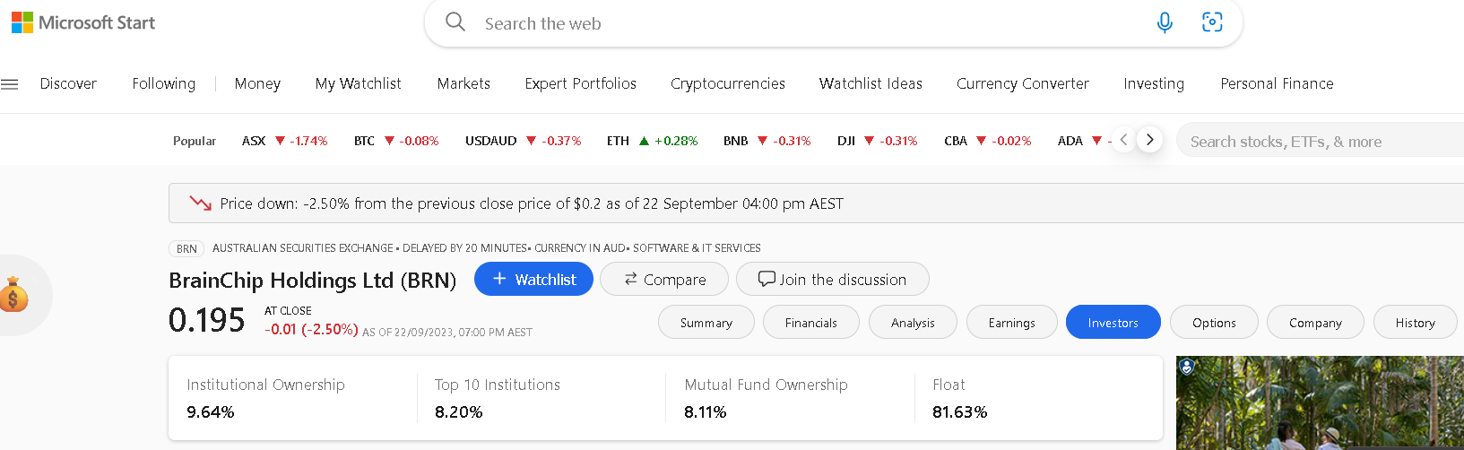Open visual search camera icon
The width and height of the screenshot is (1464, 450).
(1212, 22)
